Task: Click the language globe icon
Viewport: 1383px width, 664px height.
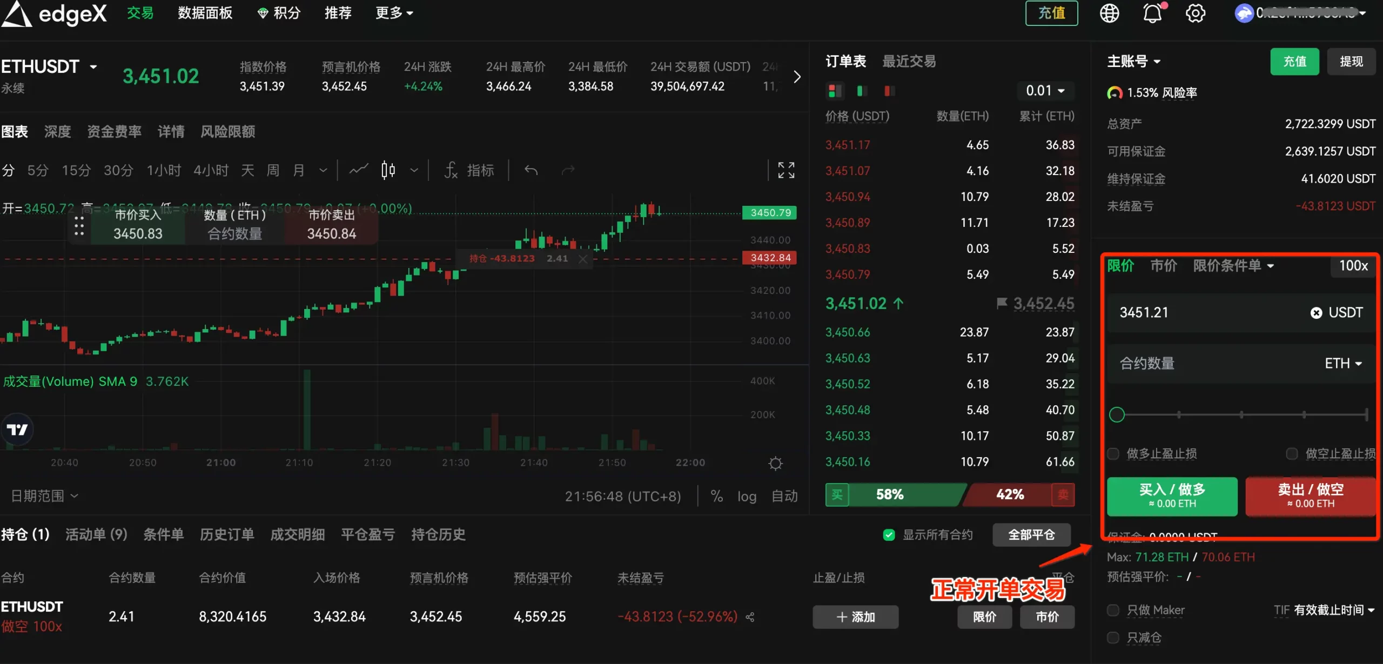Action: coord(1109,13)
